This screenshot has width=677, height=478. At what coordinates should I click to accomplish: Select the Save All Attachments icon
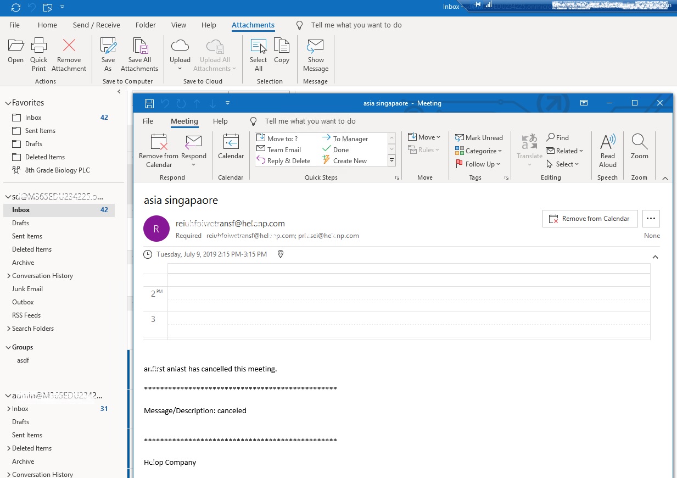tap(139, 53)
